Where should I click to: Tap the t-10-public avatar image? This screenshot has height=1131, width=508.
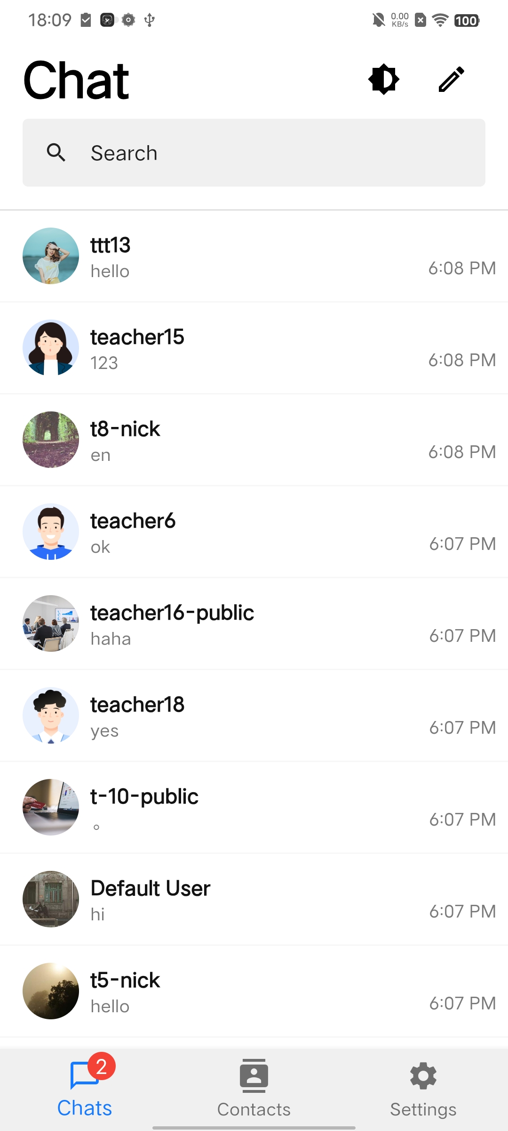[x=51, y=807]
